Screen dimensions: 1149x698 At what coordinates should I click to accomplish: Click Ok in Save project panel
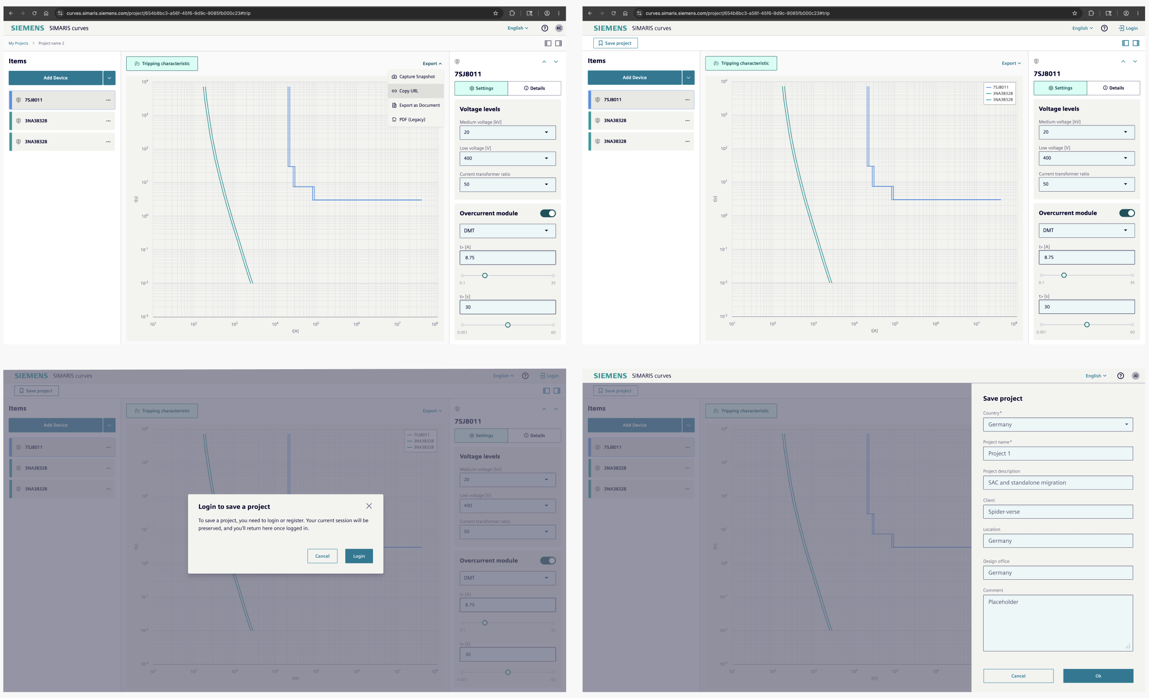coord(1098,676)
